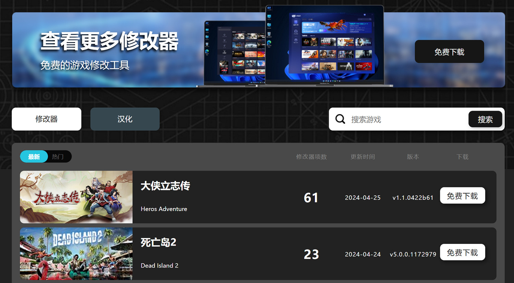Switch to the 汉化 tab

[125, 119]
